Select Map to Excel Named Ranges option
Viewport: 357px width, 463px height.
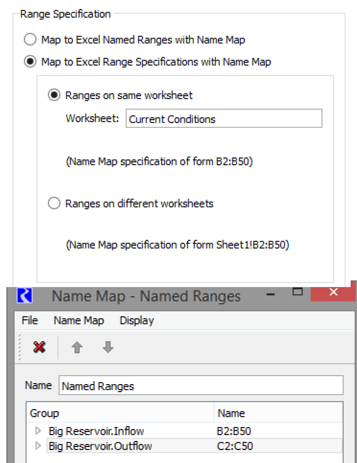30,40
